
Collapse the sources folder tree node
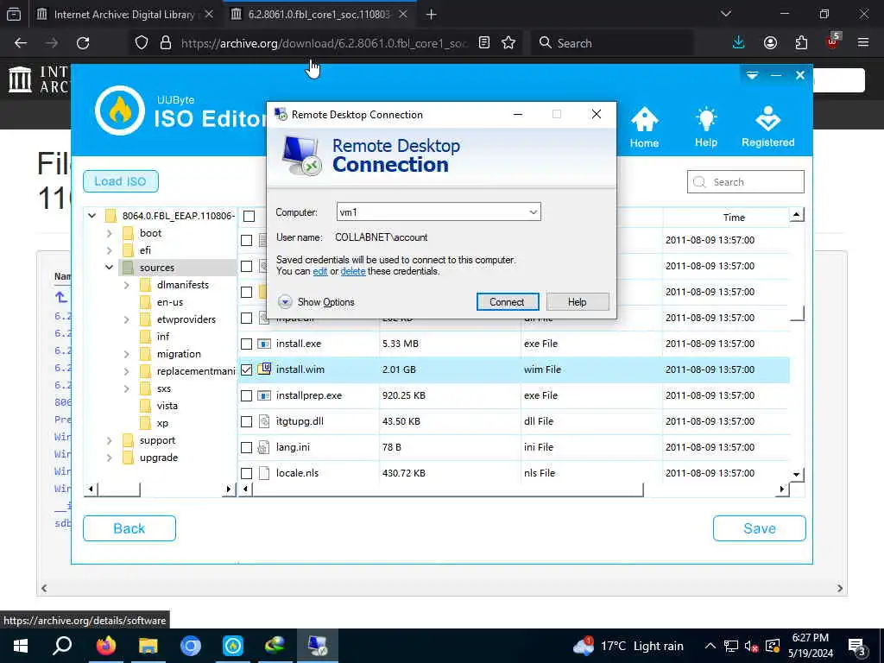(110, 268)
